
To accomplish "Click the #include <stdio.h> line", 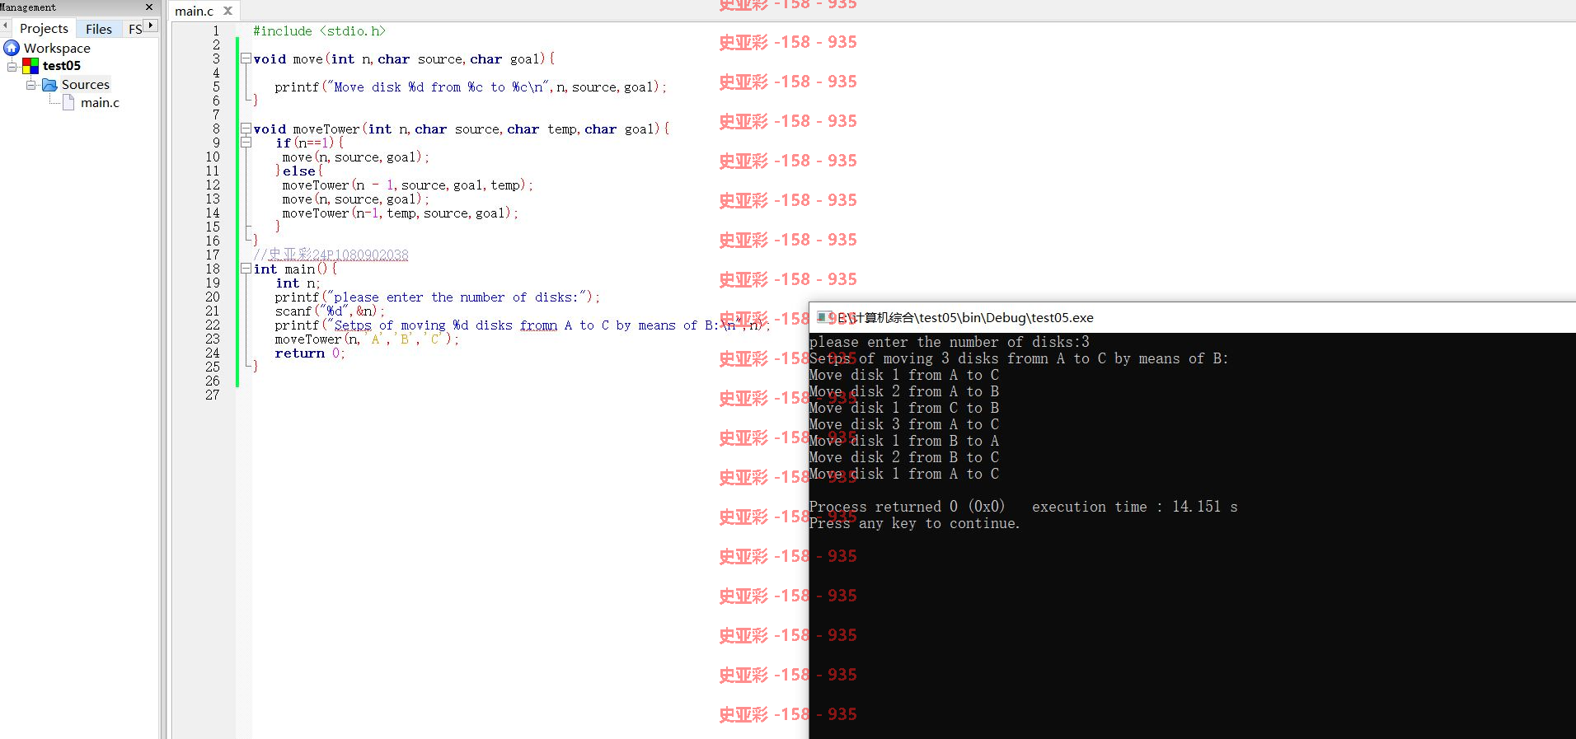I will (319, 31).
